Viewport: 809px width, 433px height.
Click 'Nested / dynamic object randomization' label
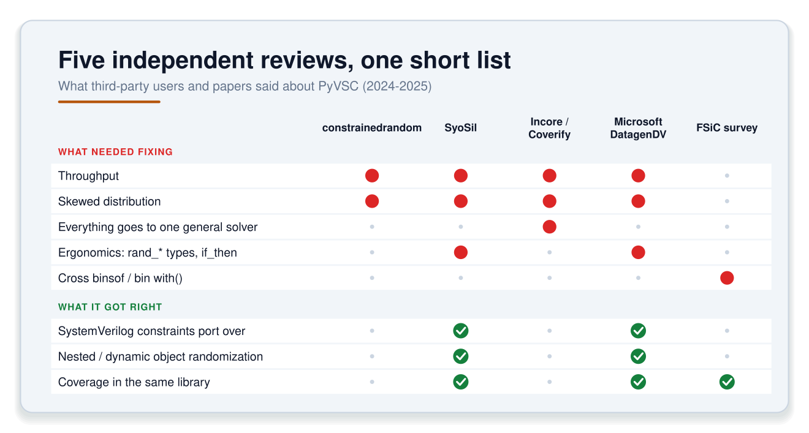(161, 356)
